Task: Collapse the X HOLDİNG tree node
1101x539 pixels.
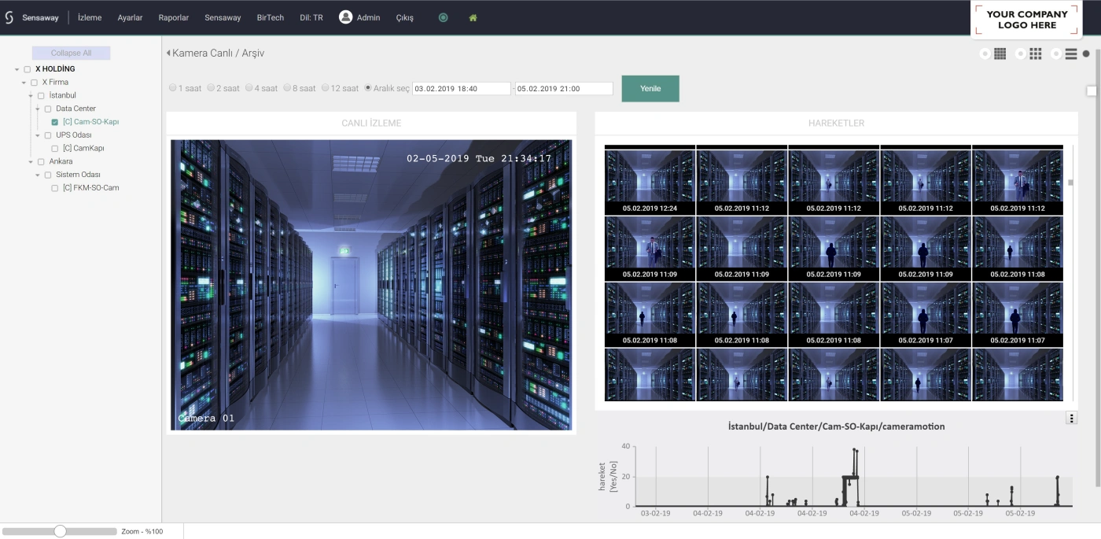Action: [x=17, y=69]
